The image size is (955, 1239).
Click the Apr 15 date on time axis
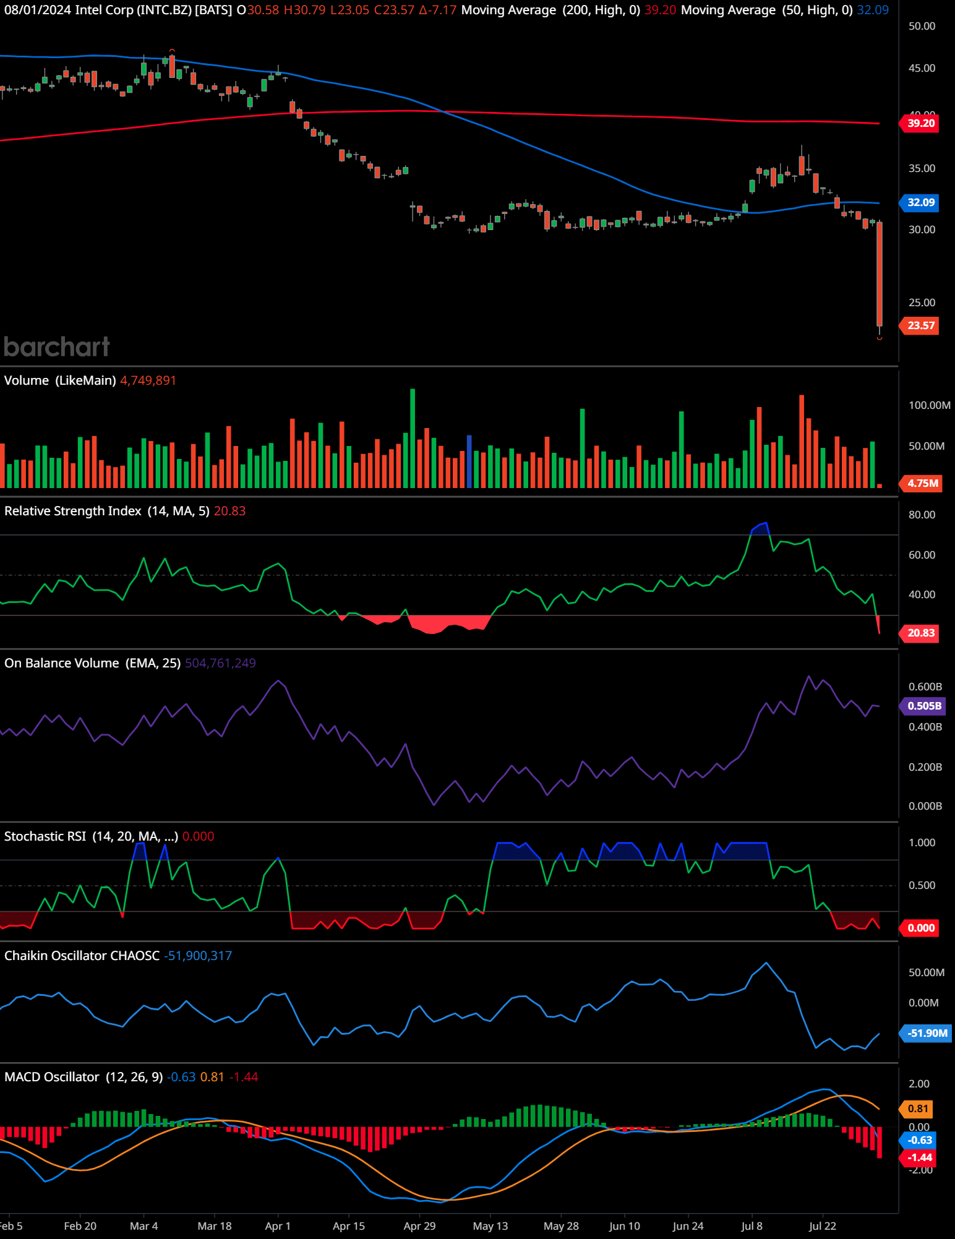349,1226
